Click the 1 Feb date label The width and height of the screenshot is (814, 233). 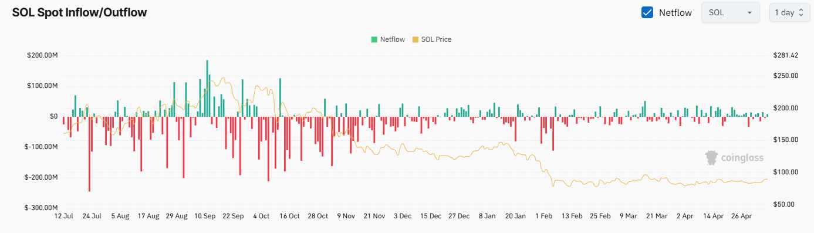(x=544, y=216)
